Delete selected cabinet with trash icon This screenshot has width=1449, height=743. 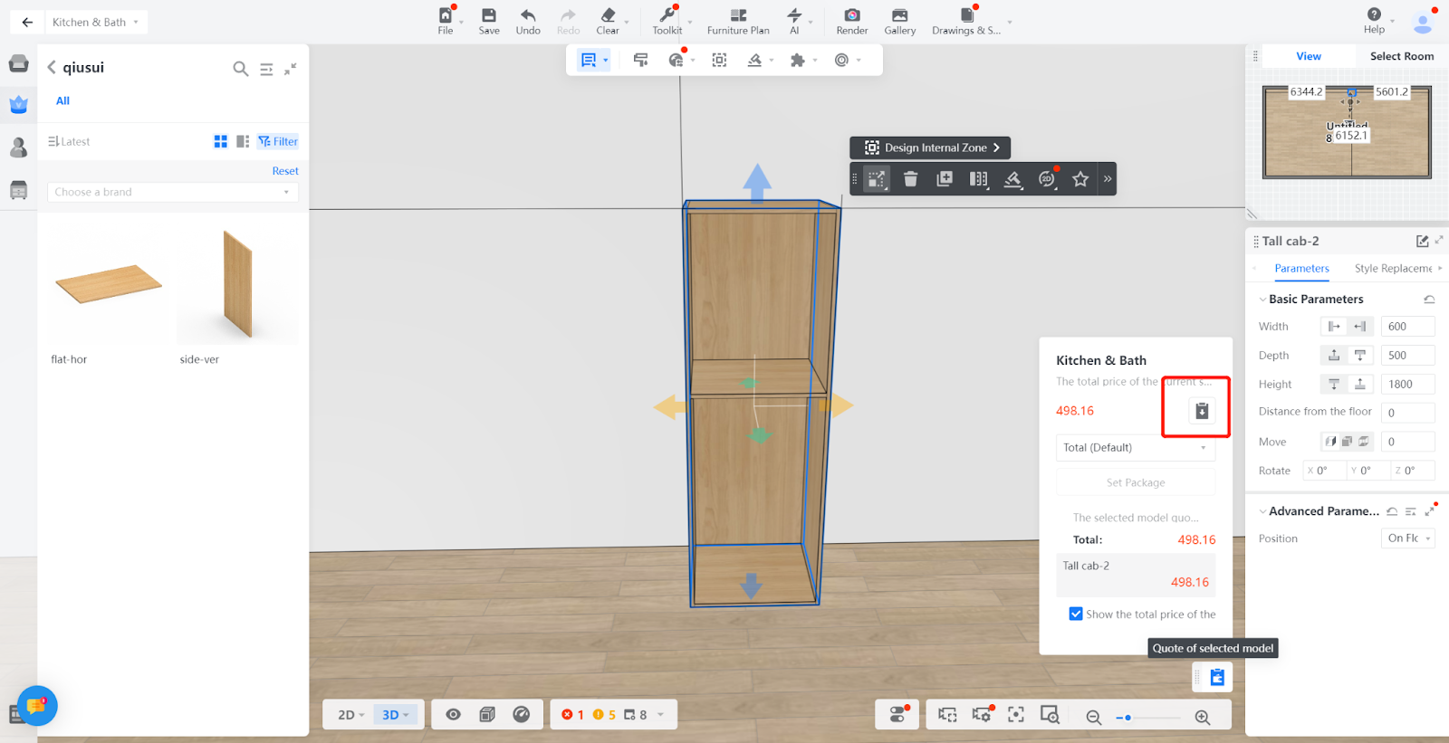point(910,179)
